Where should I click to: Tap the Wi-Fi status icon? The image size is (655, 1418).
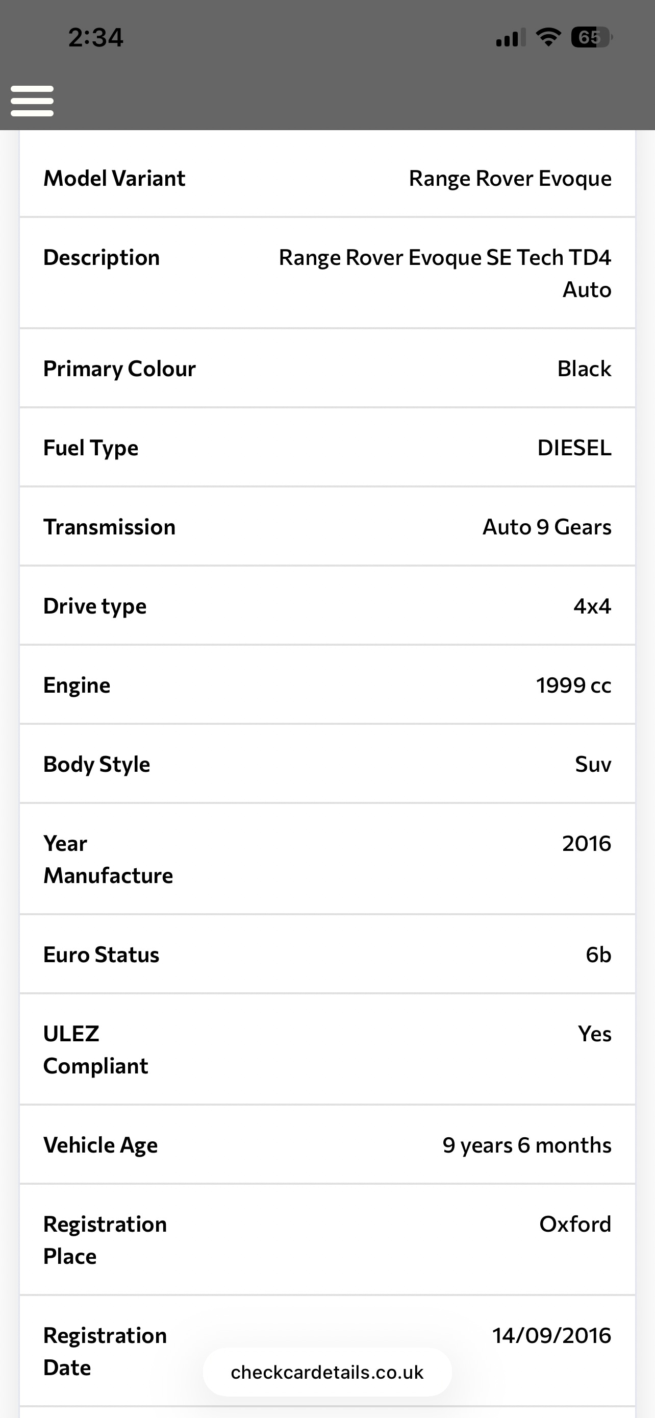(548, 37)
